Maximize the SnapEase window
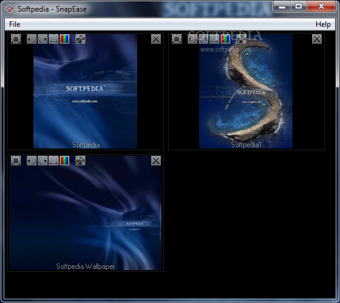Viewport: 340px width, 303px height. 299,7
